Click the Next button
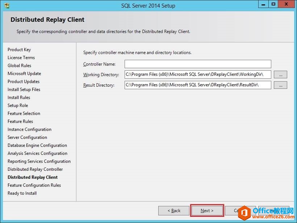Image resolution: width=297 pixels, height=223 pixels. click(x=207, y=210)
